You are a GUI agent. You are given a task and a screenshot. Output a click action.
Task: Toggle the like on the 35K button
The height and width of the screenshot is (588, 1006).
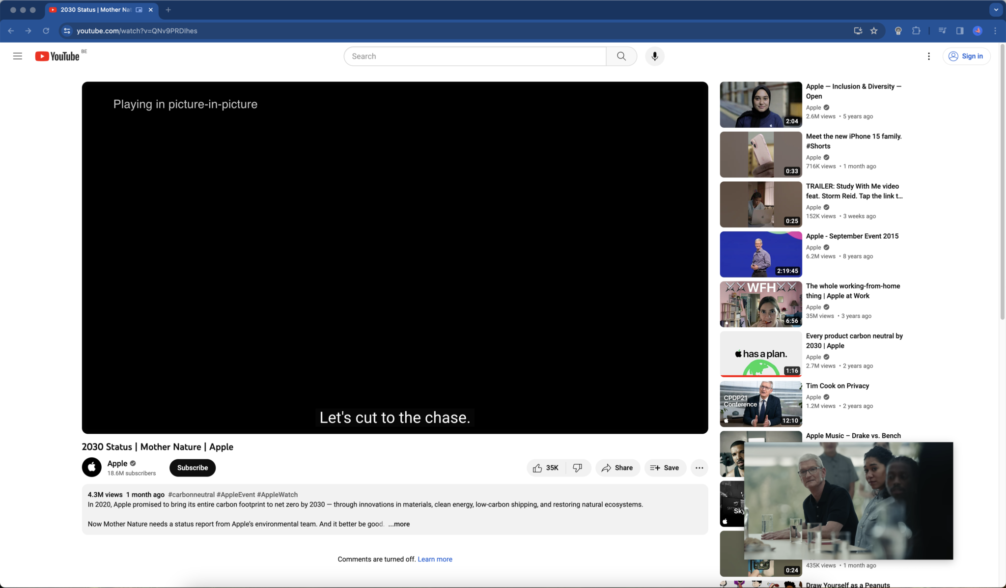545,468
